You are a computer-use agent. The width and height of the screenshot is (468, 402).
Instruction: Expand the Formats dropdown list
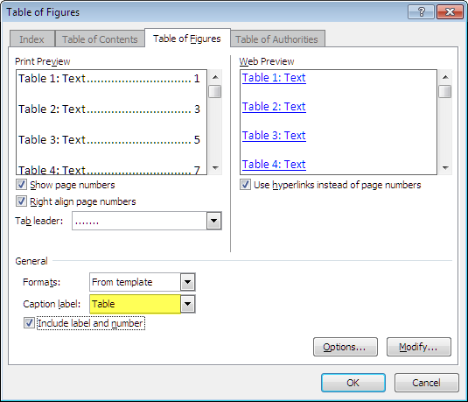pyautogui.click(x=188, y=282)
